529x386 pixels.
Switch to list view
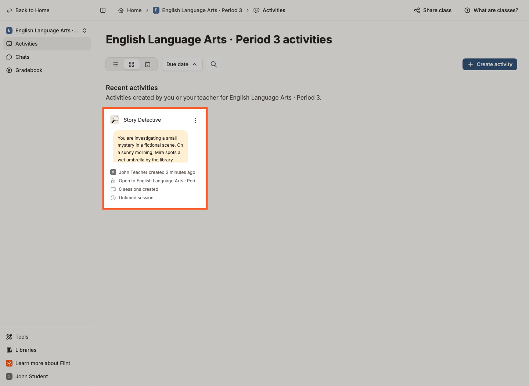pos(115,64)
